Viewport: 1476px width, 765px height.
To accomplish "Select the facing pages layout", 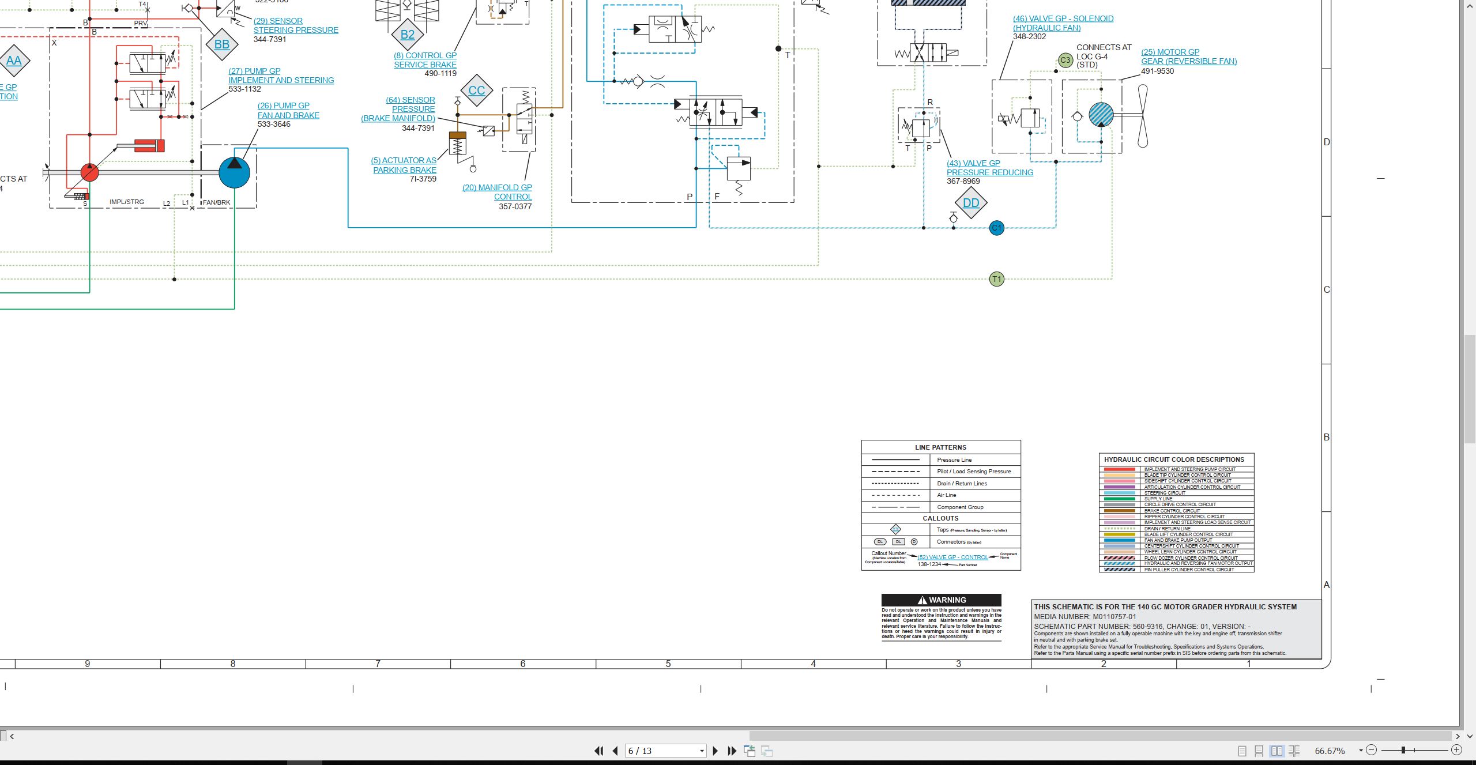I will (x=1277, y=751).
